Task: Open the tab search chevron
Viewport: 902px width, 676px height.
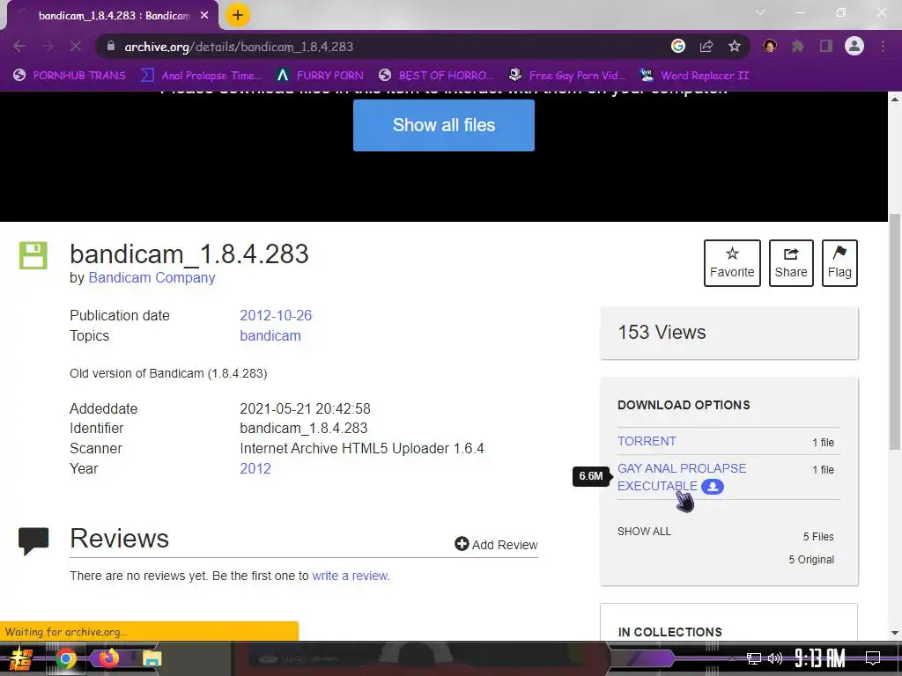Action: point(760,12)
